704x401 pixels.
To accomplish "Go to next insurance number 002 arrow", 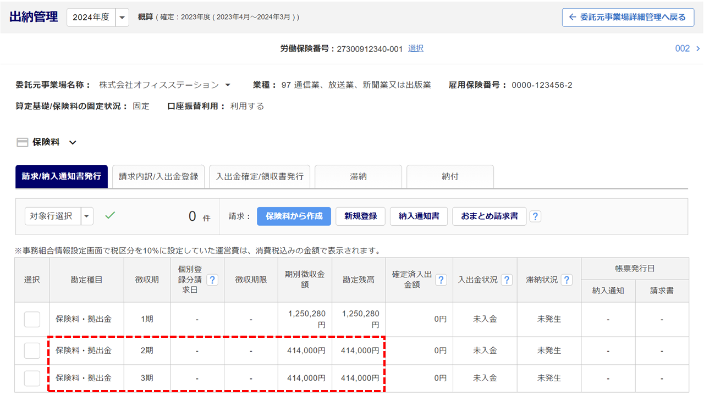I will (x=698, y=49).
